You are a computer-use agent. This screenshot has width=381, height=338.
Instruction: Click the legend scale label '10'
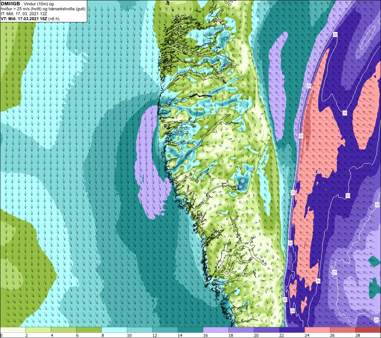point(129,336)
